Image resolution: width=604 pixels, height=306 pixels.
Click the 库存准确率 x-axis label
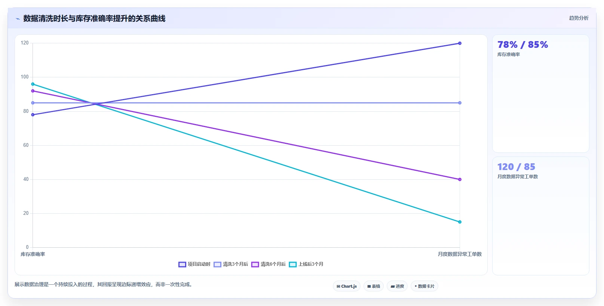(x=33, y=254)
